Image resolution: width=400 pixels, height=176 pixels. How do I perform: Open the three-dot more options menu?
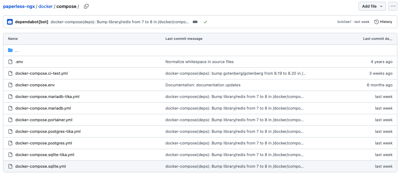point(393,6)
